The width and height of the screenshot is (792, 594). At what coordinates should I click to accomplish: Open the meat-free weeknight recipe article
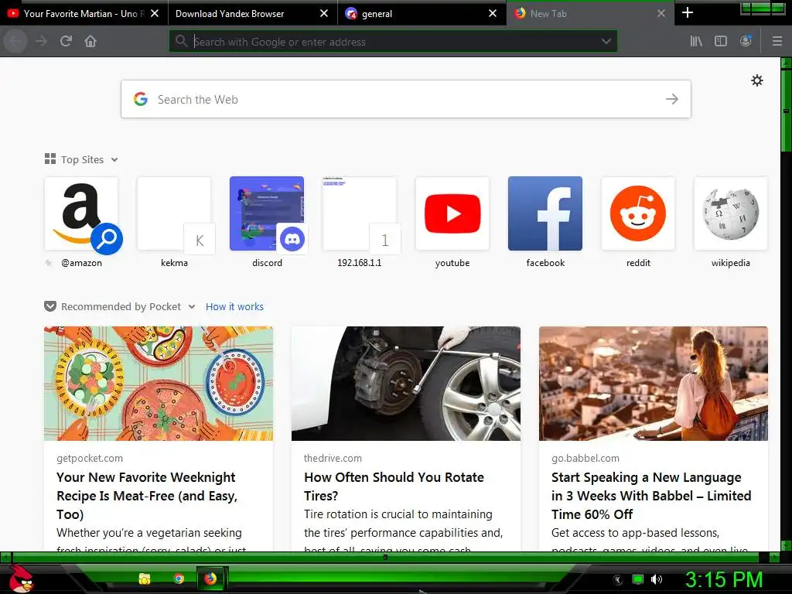pos(147,496)
